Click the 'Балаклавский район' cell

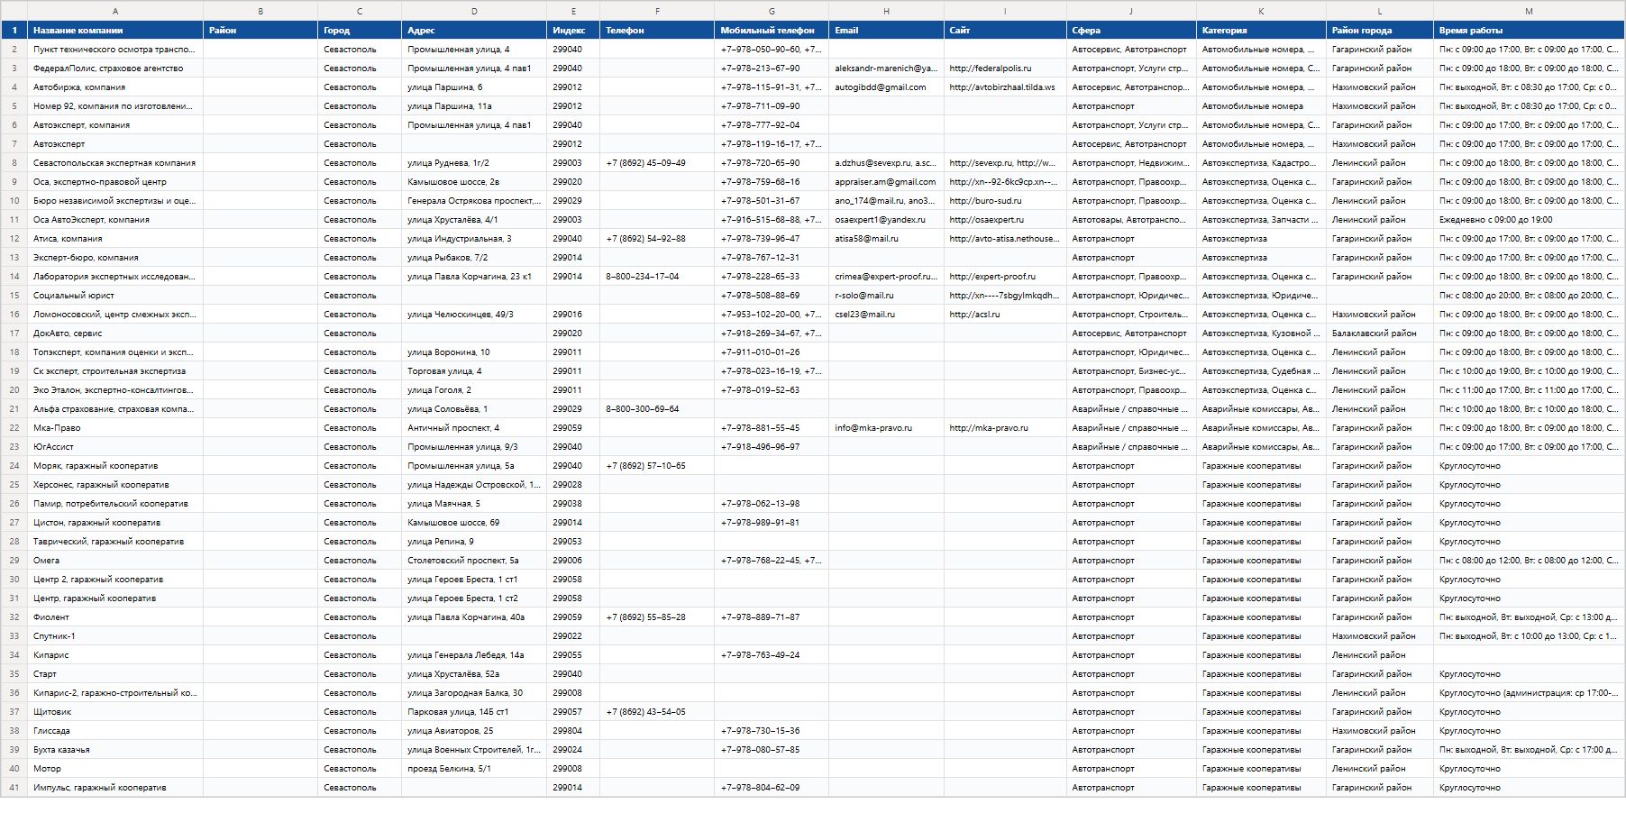(x=1380, y=333)
